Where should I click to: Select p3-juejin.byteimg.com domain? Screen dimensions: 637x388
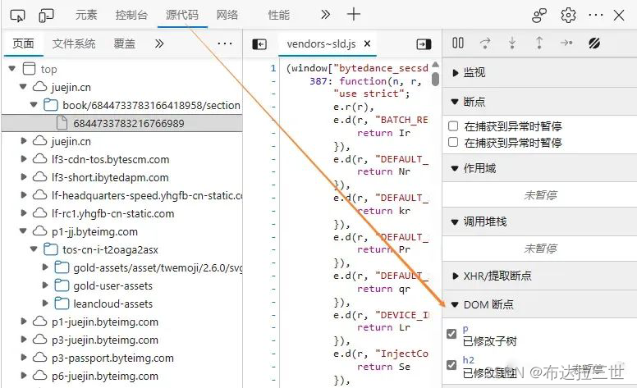coord(105,340)
